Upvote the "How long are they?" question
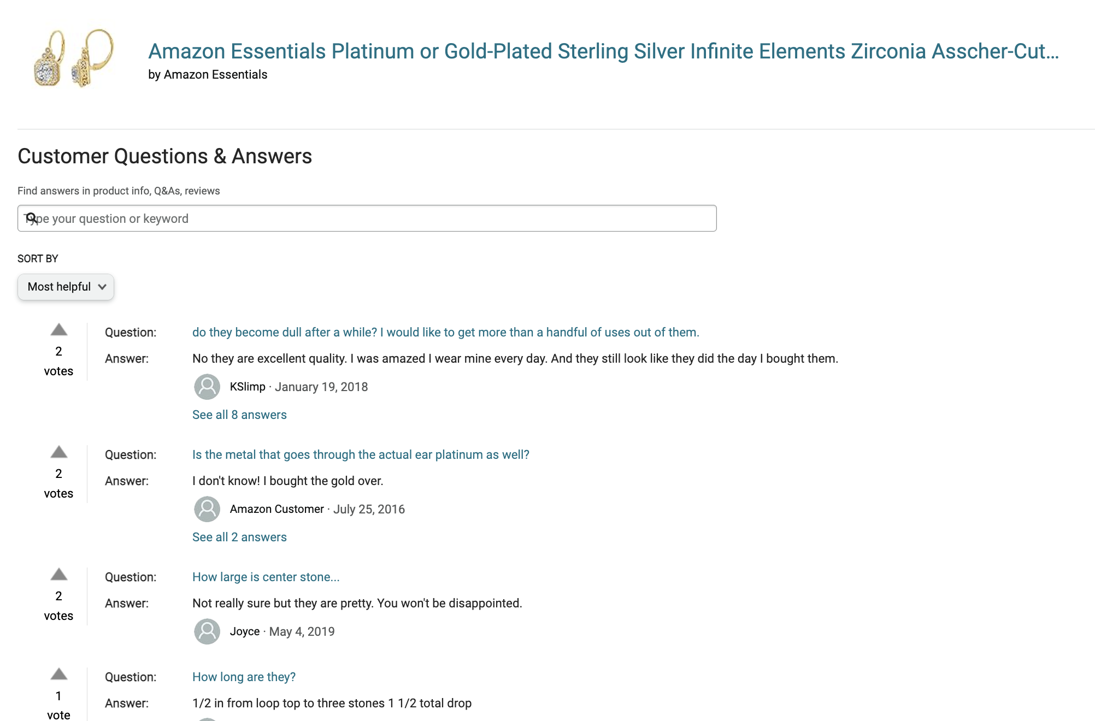This screenshot has width=1095, height=721. point(58,675)
